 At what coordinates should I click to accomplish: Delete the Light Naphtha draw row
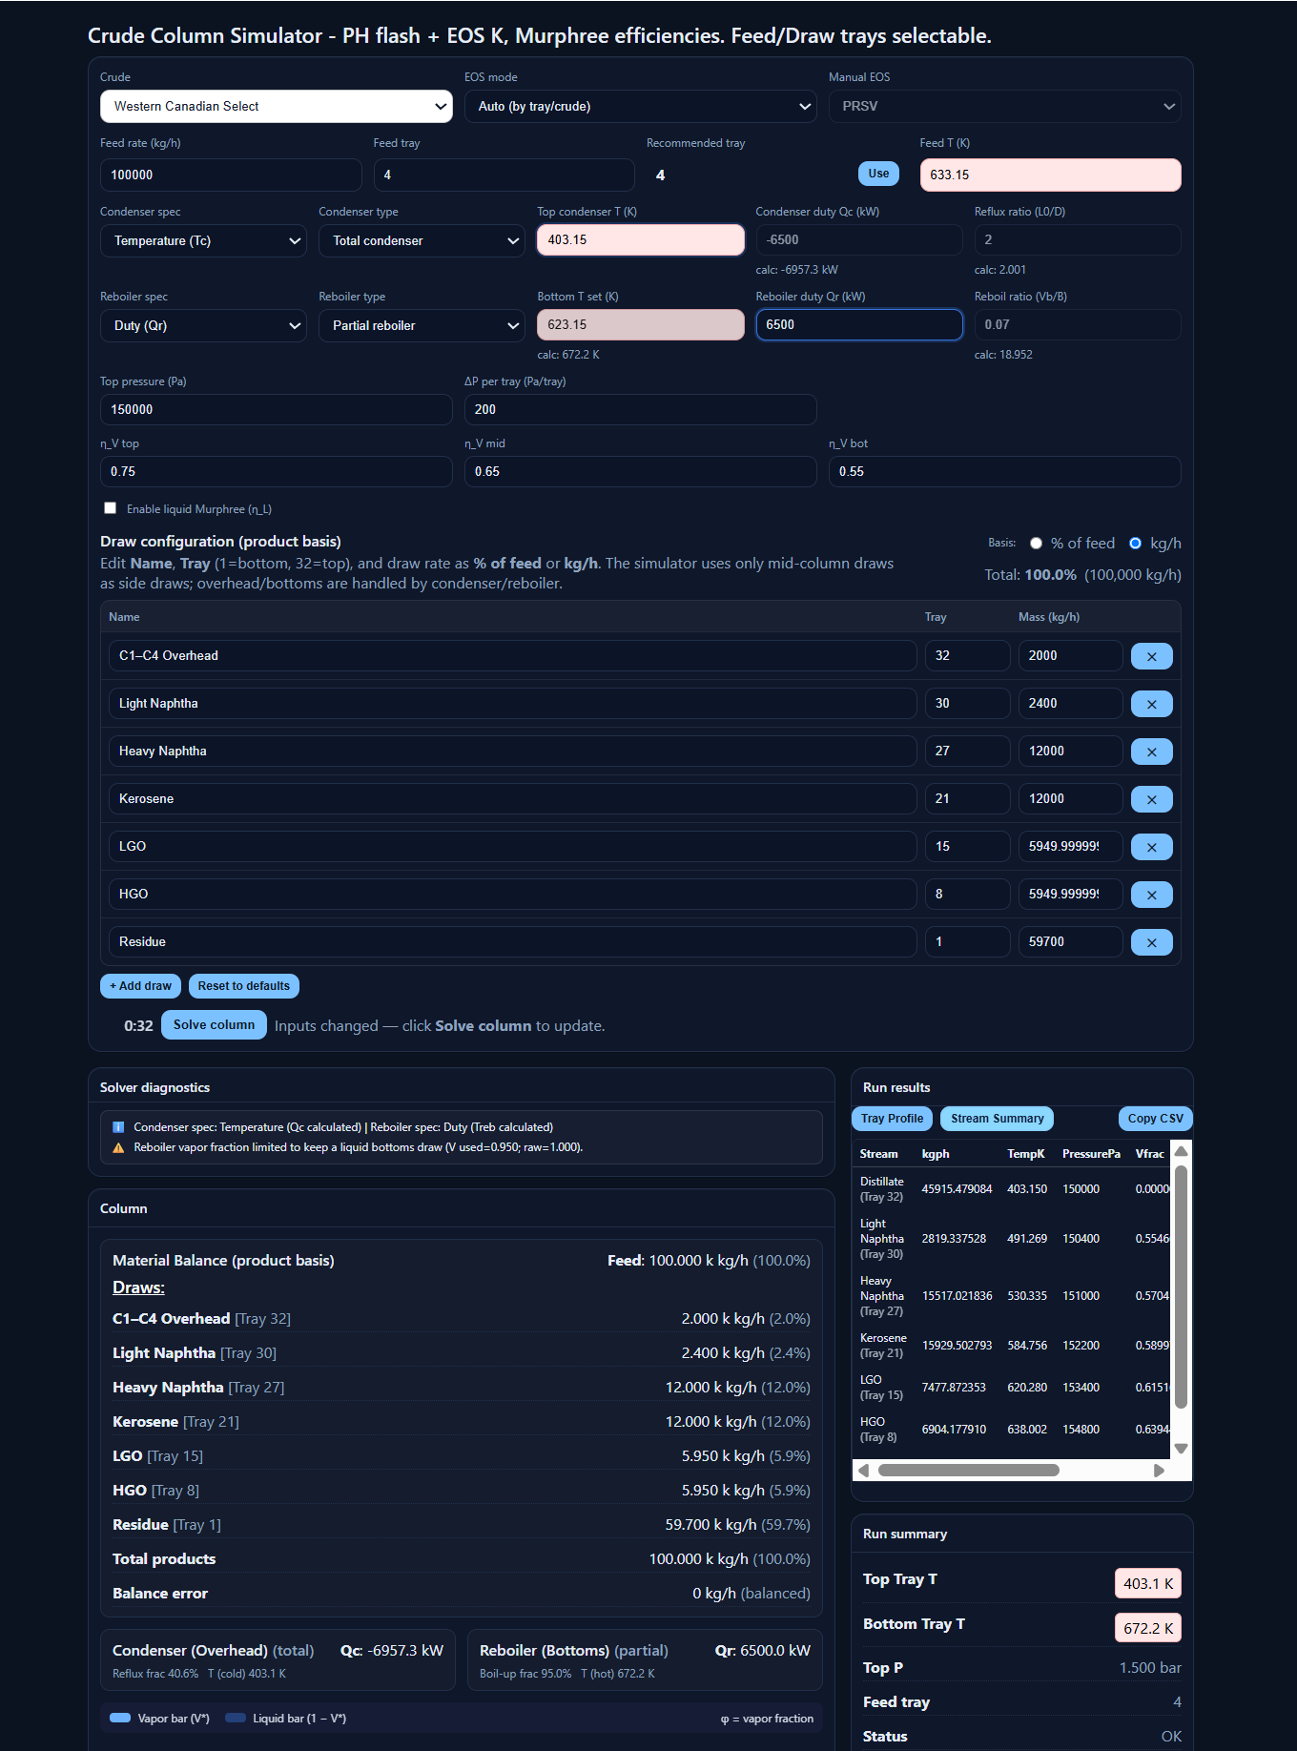(x=1151, y=704)
